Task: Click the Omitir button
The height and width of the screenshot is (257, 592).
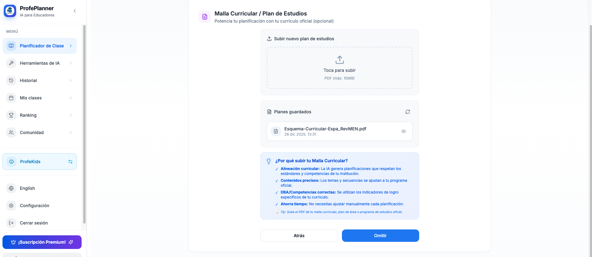Action: (x=380, y=236)
